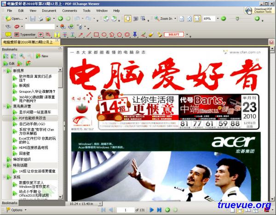Click the Print icon in the toolbar
This screenshot has height=215, width=276.
click(40, 18)
